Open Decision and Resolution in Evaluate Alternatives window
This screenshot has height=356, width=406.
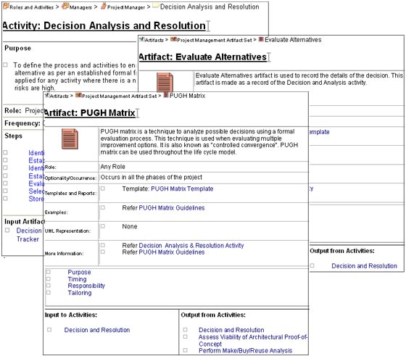[364, 265]
